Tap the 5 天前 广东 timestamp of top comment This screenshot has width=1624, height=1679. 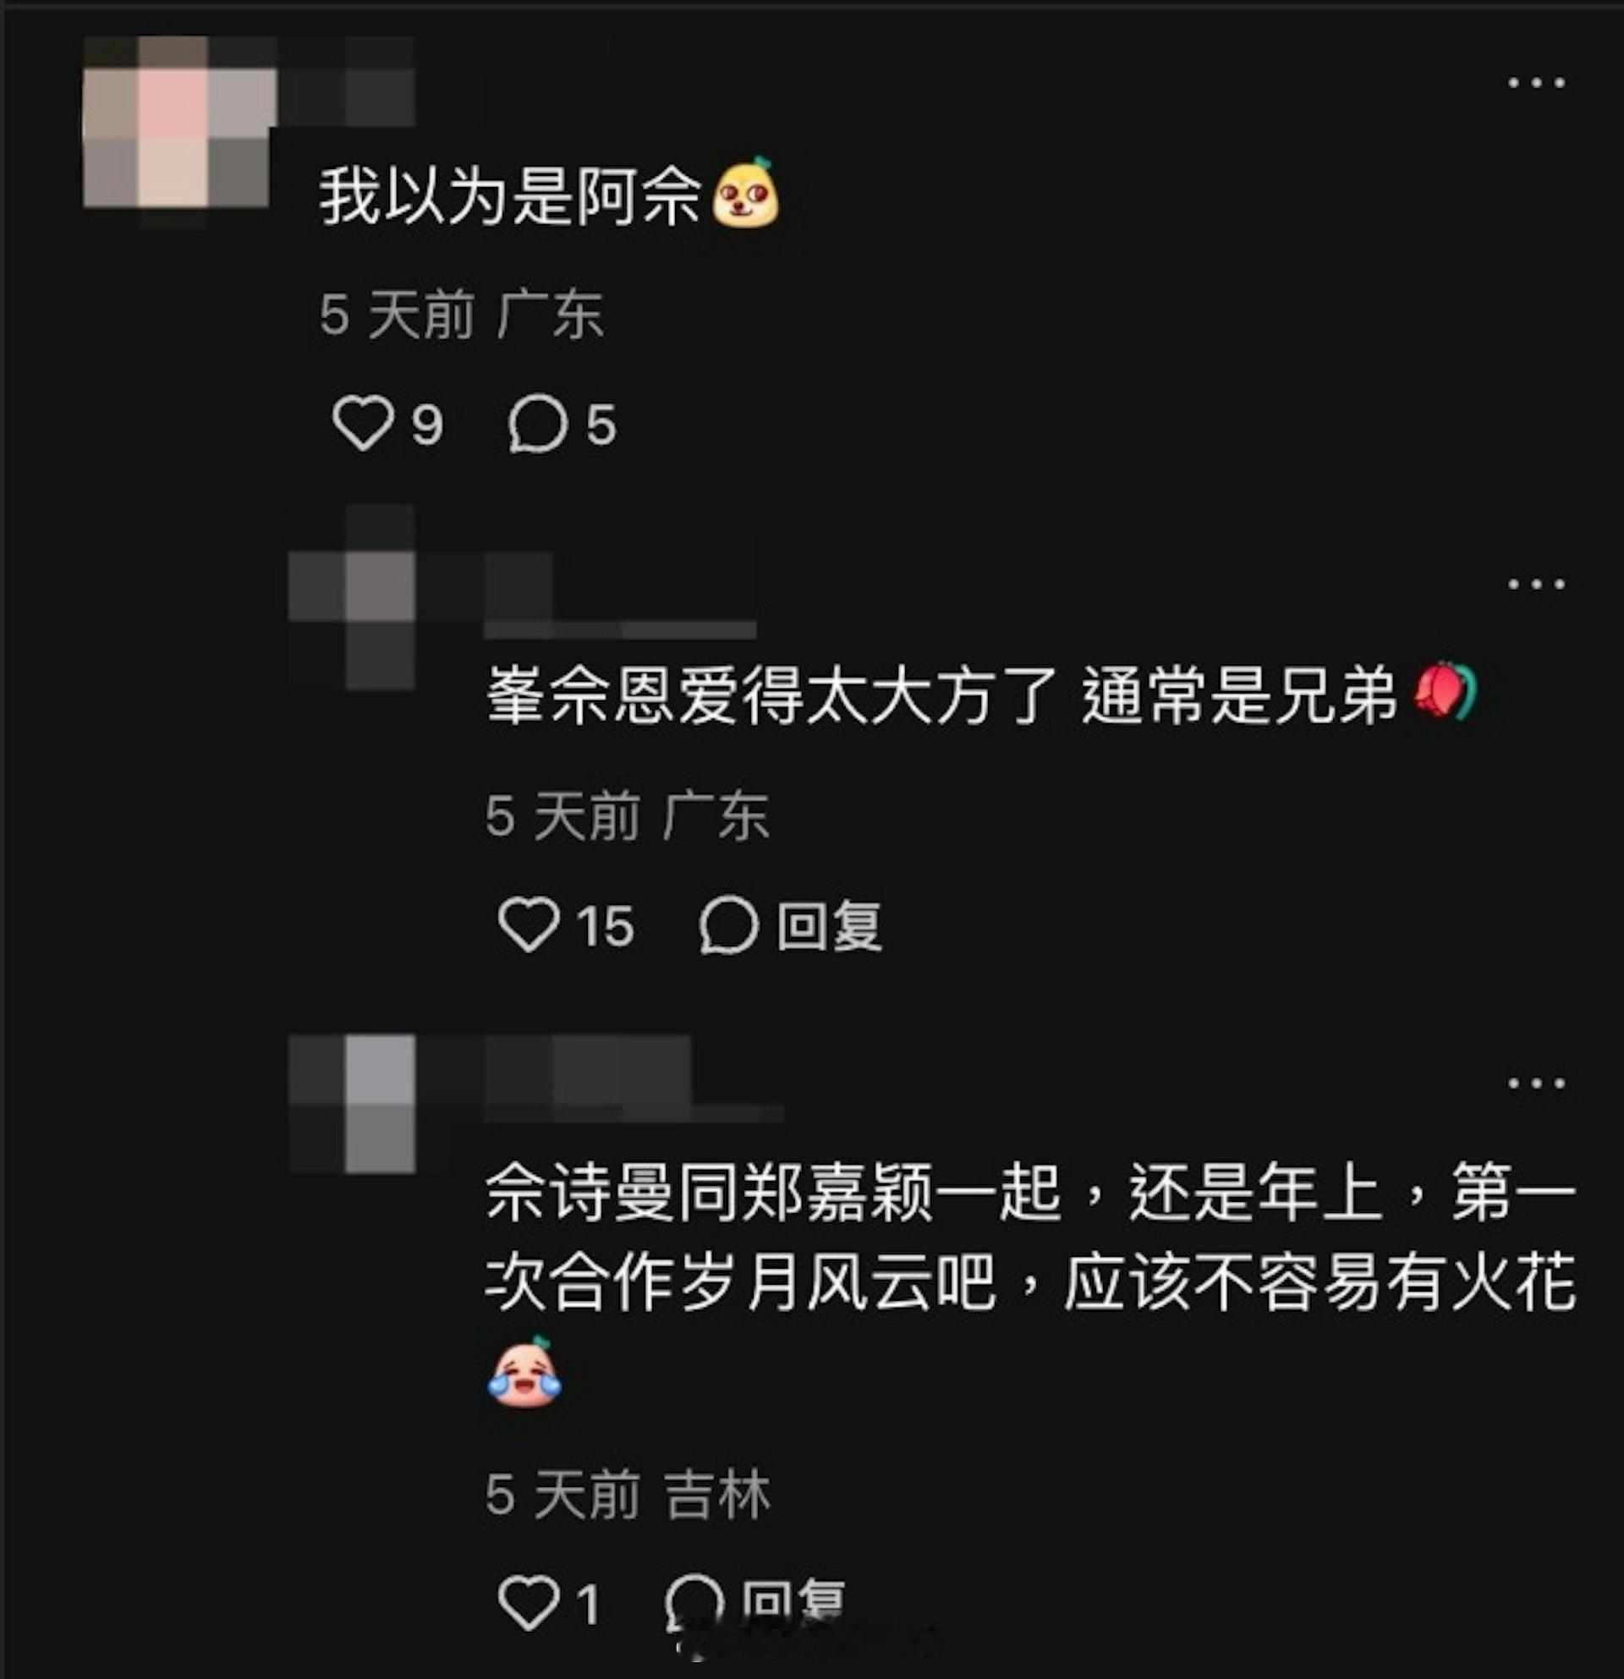point(462,315)
